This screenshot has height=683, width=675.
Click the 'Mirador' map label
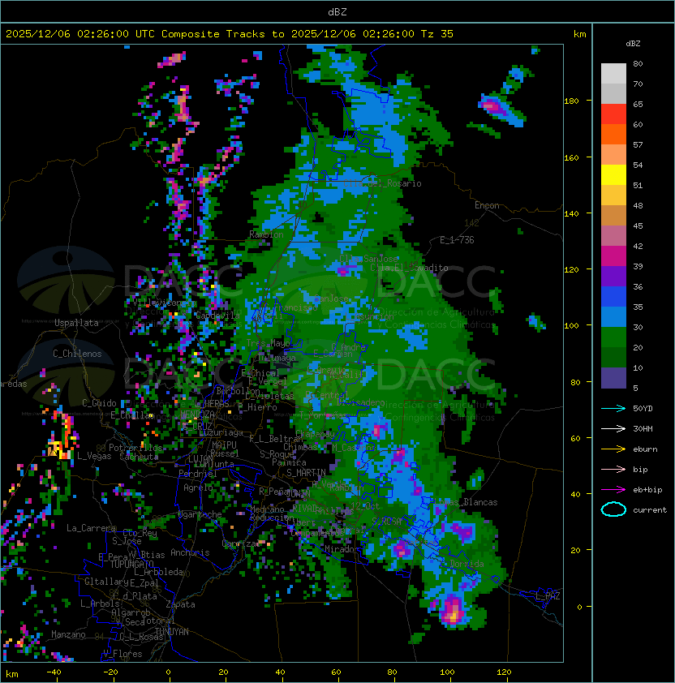tap(342, 549)
